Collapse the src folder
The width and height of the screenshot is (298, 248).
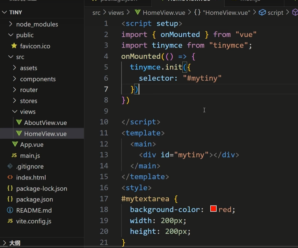(x=11, y=57)
